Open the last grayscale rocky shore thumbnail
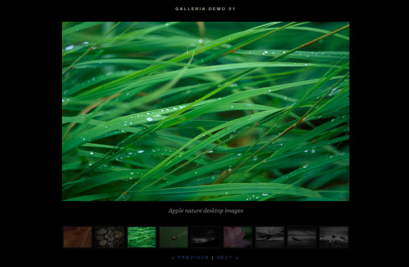 [x=334, y=237]
